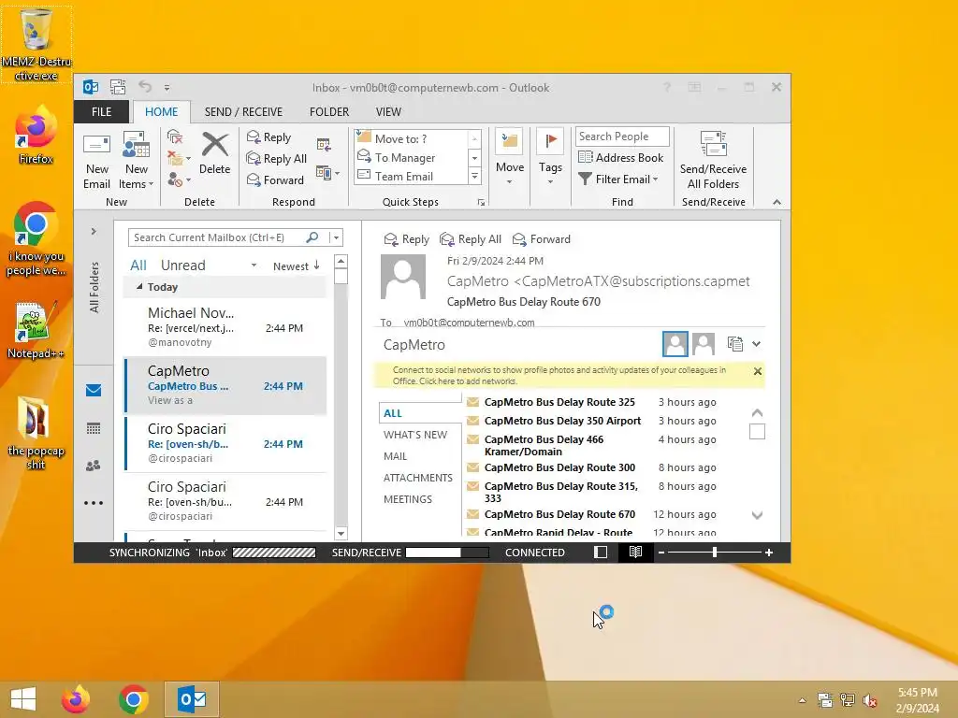Click the Search Current Mailbox field

pos(217,237)
